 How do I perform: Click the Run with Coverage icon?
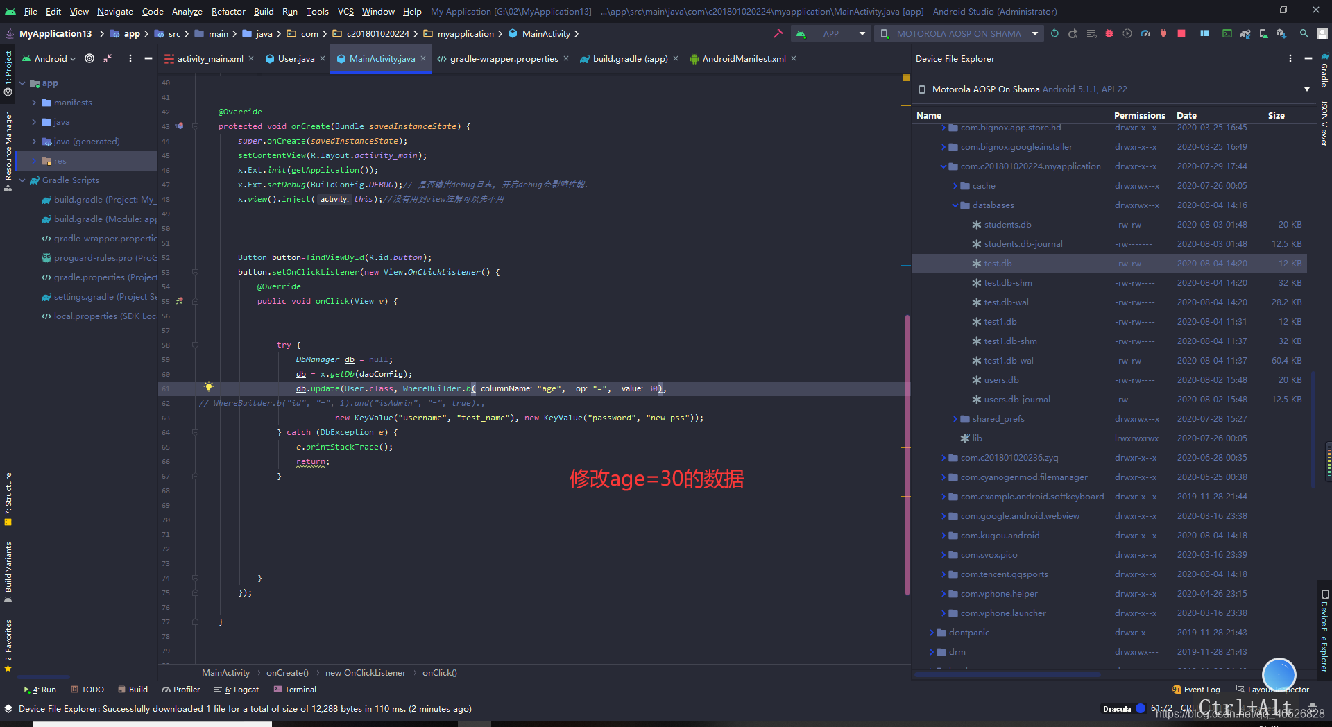pyautogui.click(x=1127, y=33)
